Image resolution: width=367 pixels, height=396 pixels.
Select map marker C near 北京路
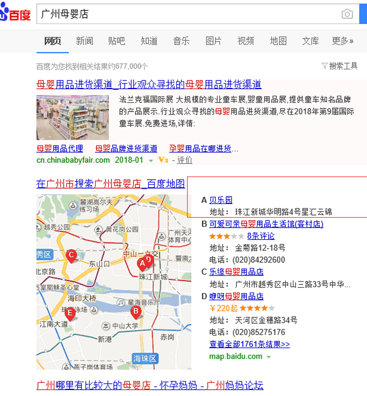point(70,255)
